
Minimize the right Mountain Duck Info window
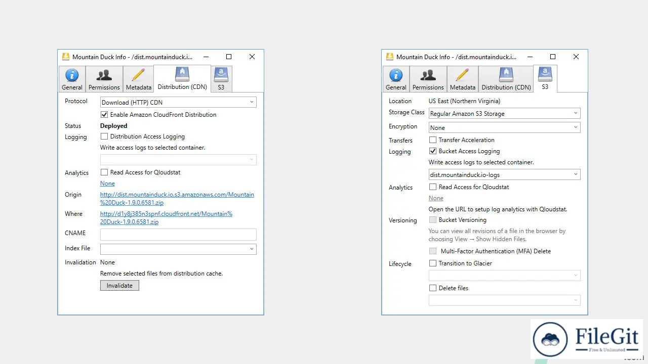pos(530,57)
